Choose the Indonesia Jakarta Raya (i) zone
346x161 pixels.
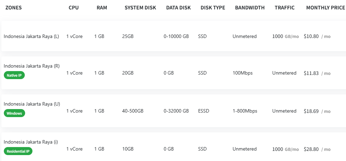click(x=31, y=142)
